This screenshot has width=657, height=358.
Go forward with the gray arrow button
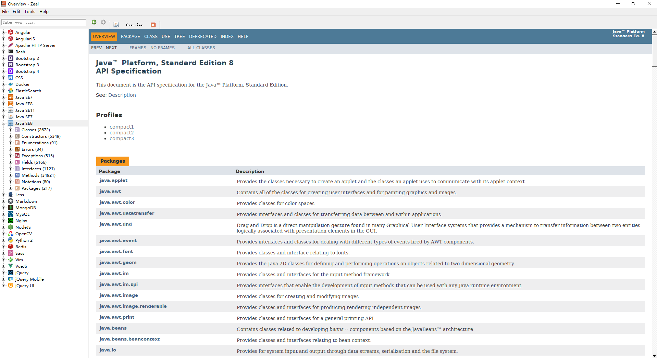[103, 22]
